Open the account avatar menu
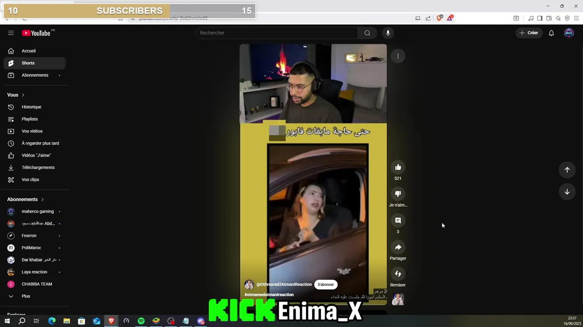This screenshot has height=327, width=583. coord(569,33)
